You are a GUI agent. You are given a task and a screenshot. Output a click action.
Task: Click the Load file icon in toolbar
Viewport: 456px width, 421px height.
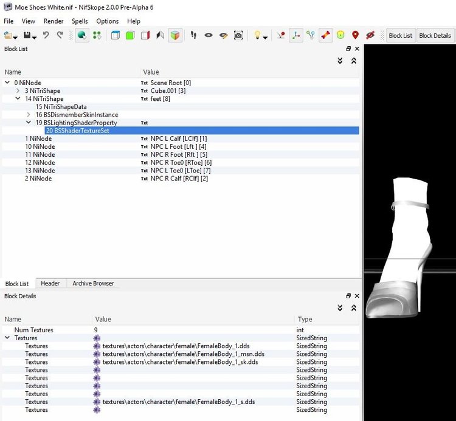pos(8,35)
